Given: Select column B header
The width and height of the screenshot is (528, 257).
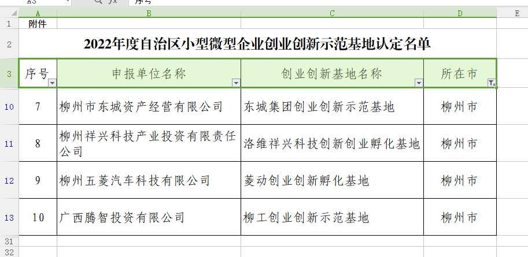Looking at the screenshot, I should [149, 13].
